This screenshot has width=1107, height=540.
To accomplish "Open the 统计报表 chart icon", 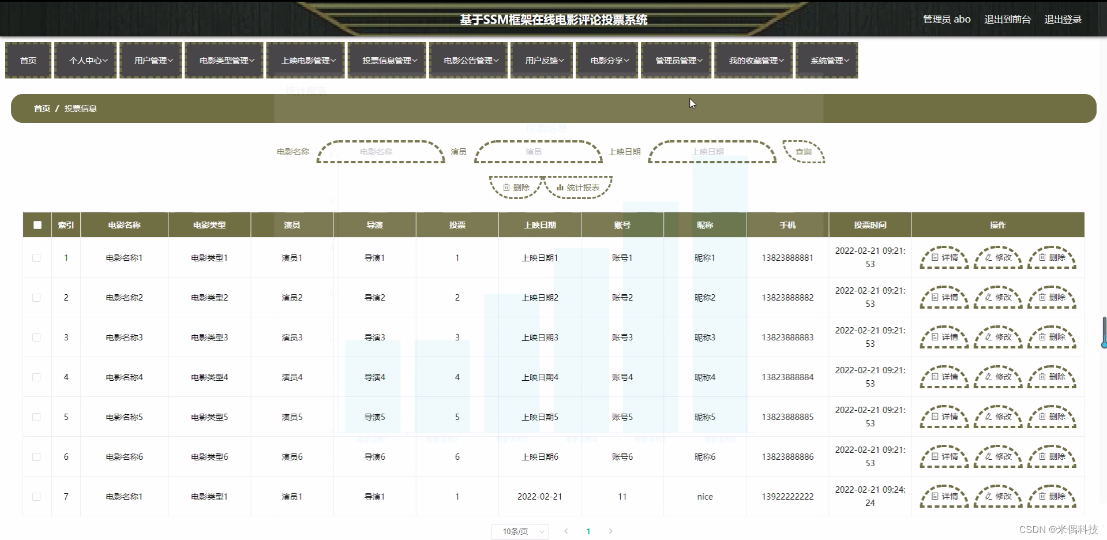I will tap(577, 187).
